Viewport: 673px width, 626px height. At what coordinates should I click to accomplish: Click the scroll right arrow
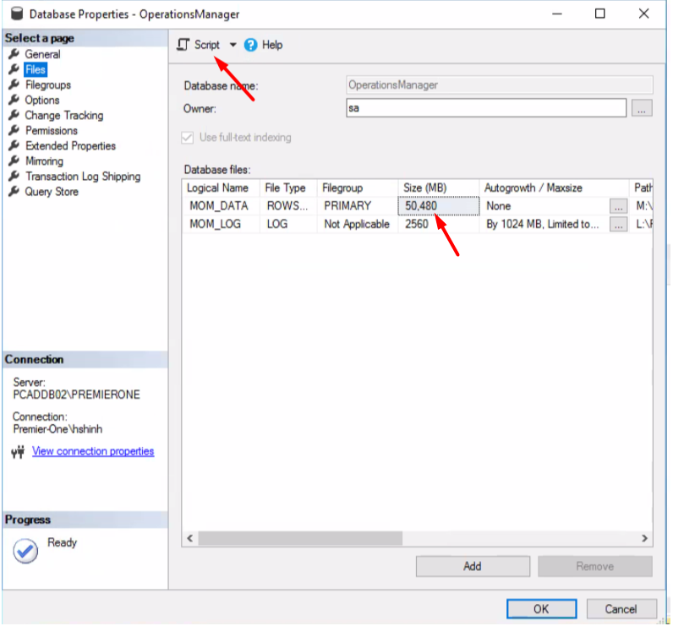tap(644, 538)
